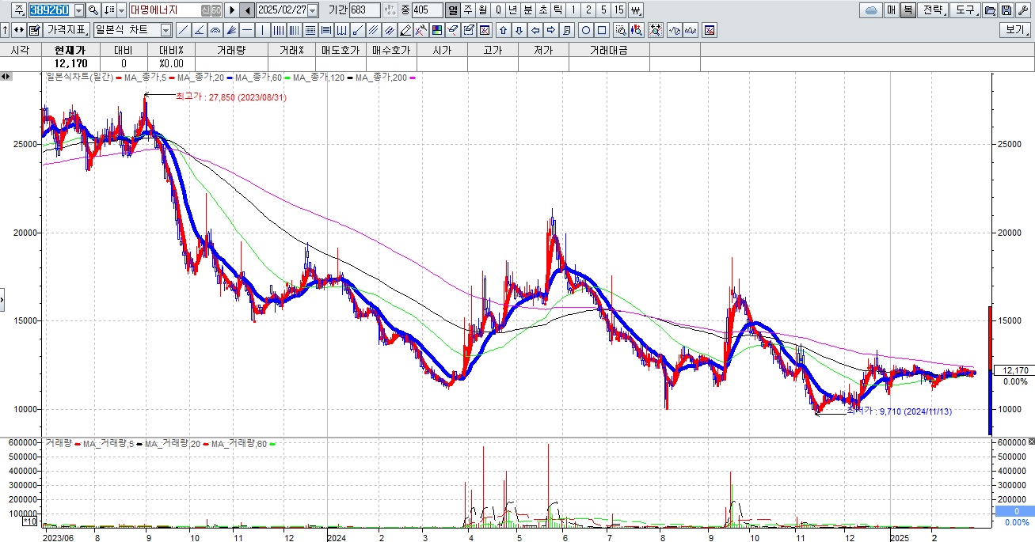Toggle the 주 weekly period button
This screenshot has width=1035, height=542.
tap(467, 10)
